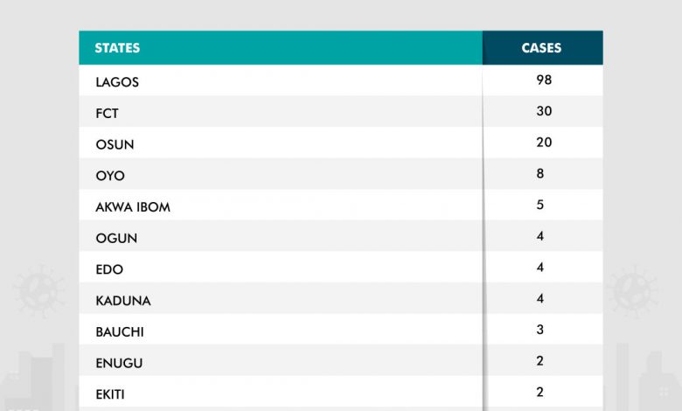Image resolution: width=682 pixels, height=411 pixels.
Task: Click the BAUCHI state label
Action: 120,332
